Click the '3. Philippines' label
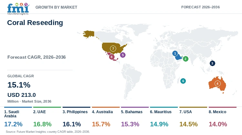The height and width of the screenshot is (135, 242). (x=75, y=112)
